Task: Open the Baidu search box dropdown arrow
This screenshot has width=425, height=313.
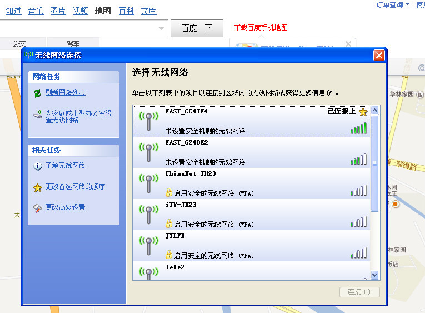Action: point(161,28)
